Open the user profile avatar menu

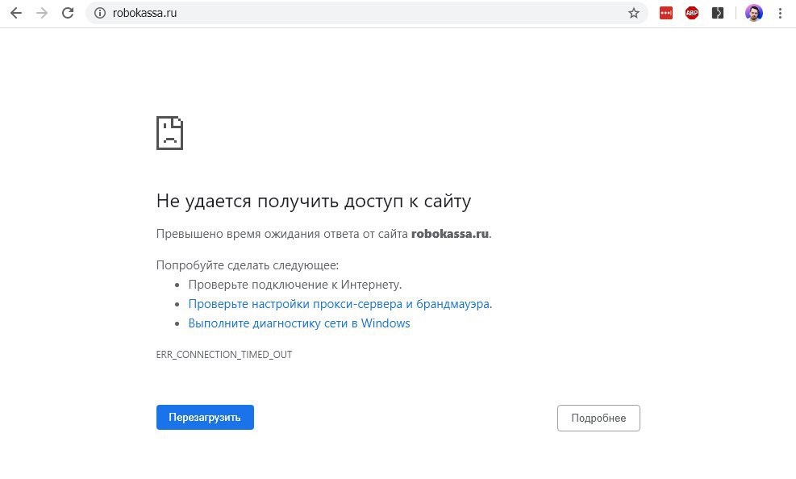(754, 13)
